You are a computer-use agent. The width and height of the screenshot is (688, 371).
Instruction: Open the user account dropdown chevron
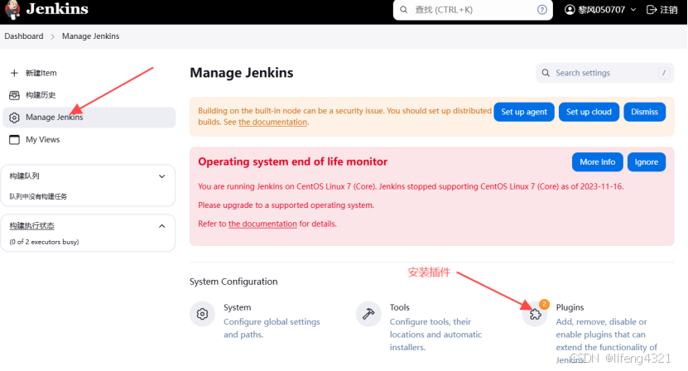pyautogui.click(x=633, y=10)
